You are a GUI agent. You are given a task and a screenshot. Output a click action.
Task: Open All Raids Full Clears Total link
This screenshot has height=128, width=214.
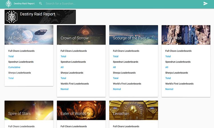click(11, 56)
